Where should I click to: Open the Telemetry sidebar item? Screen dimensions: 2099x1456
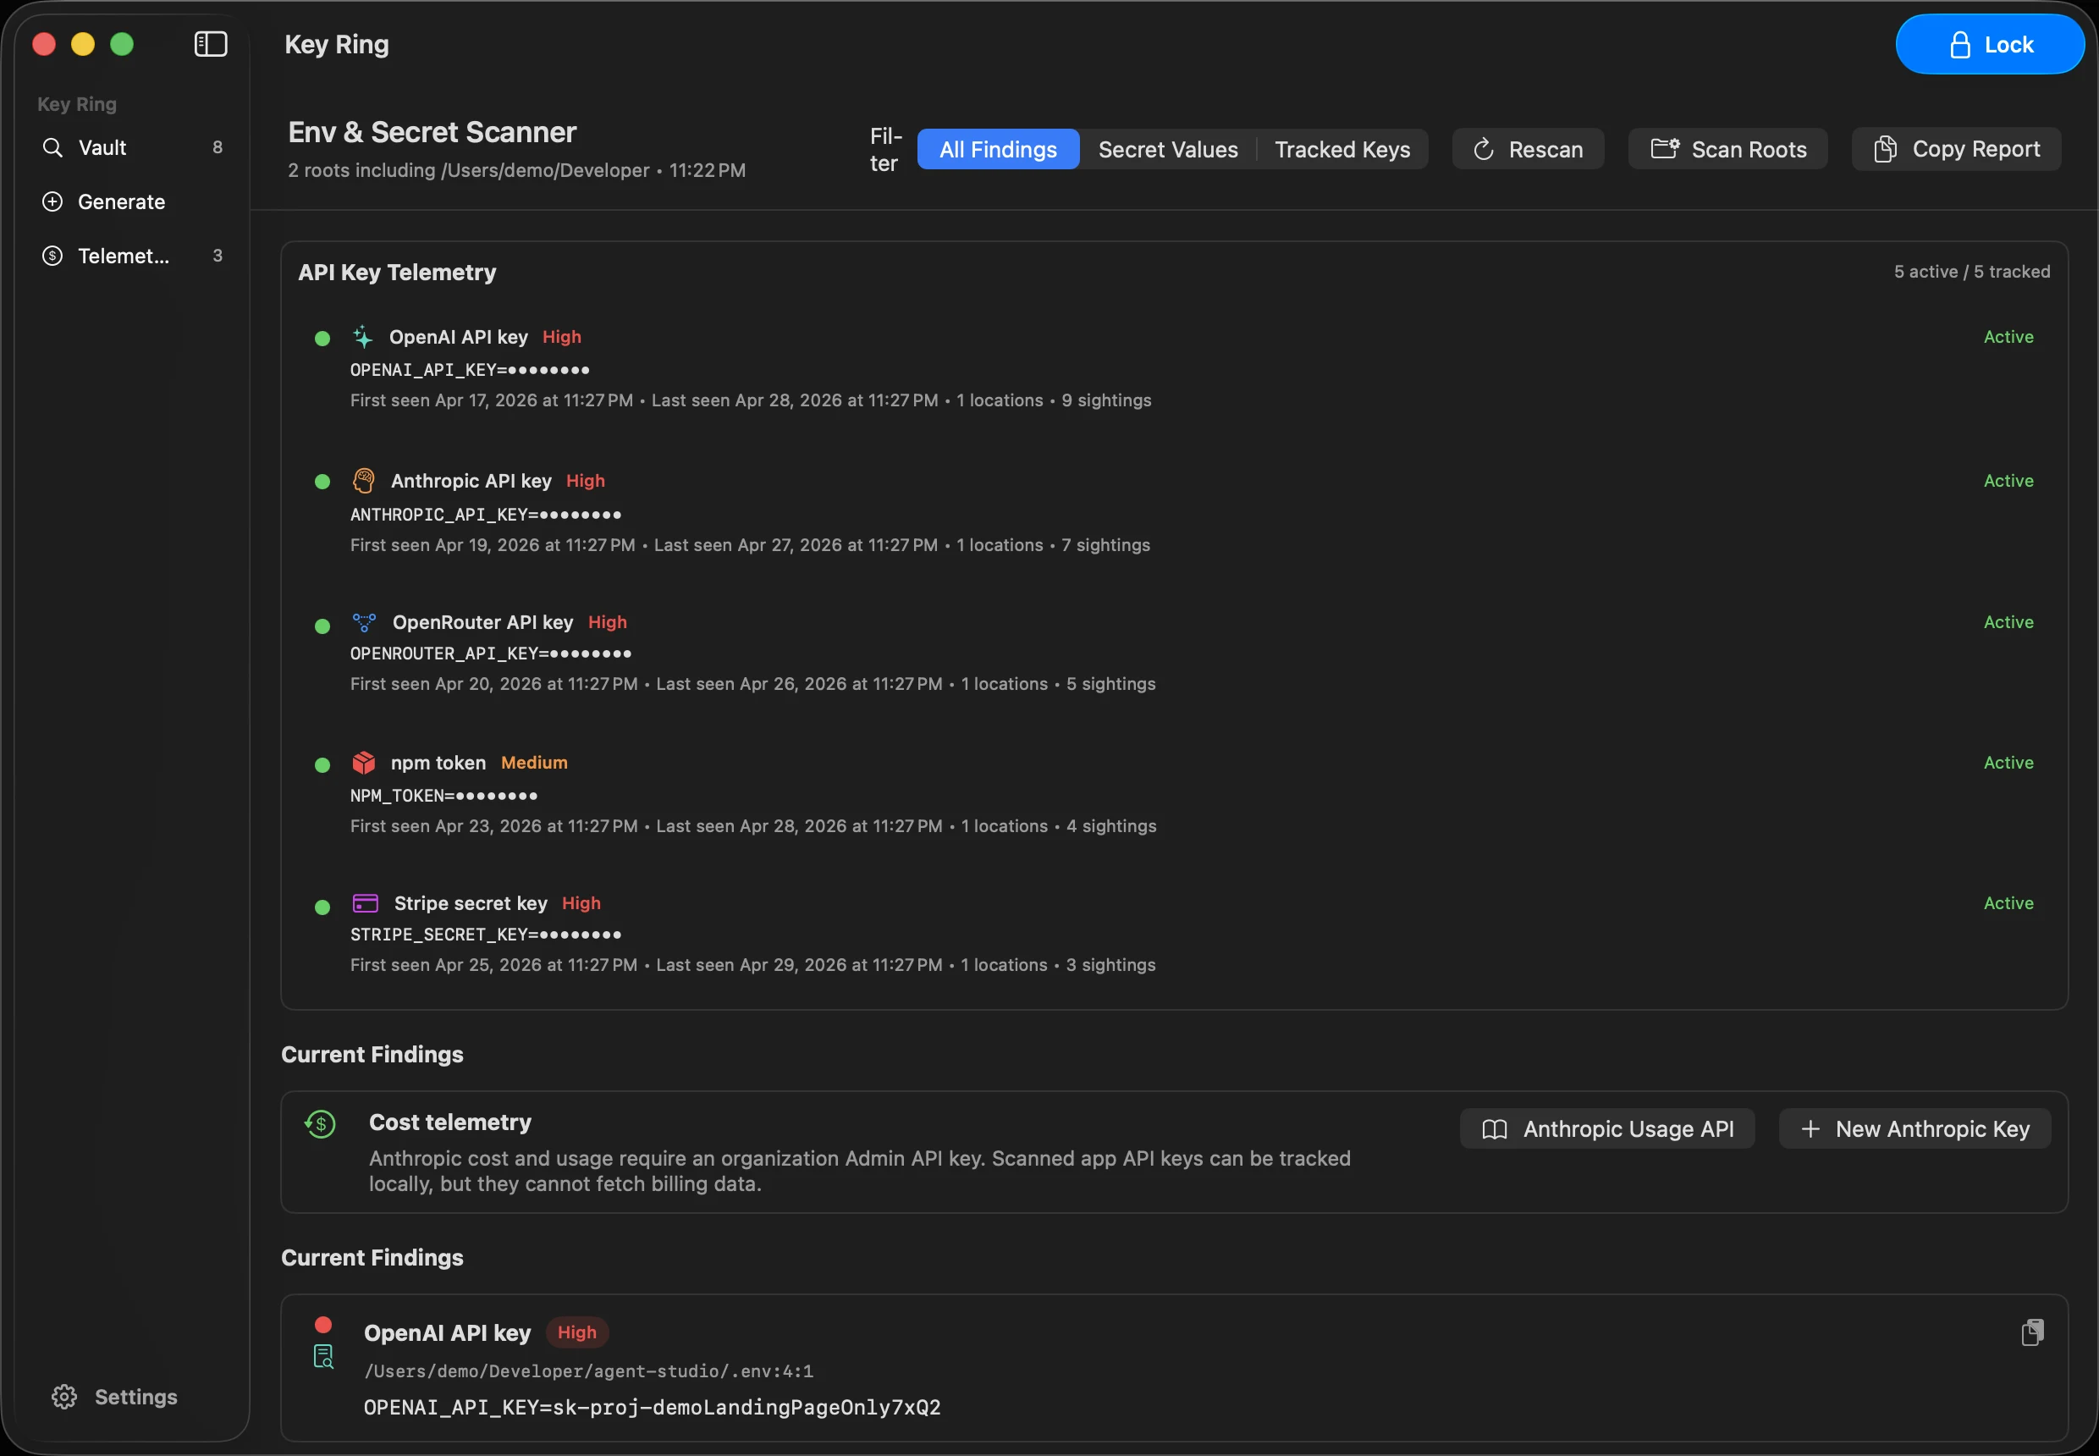132,256
